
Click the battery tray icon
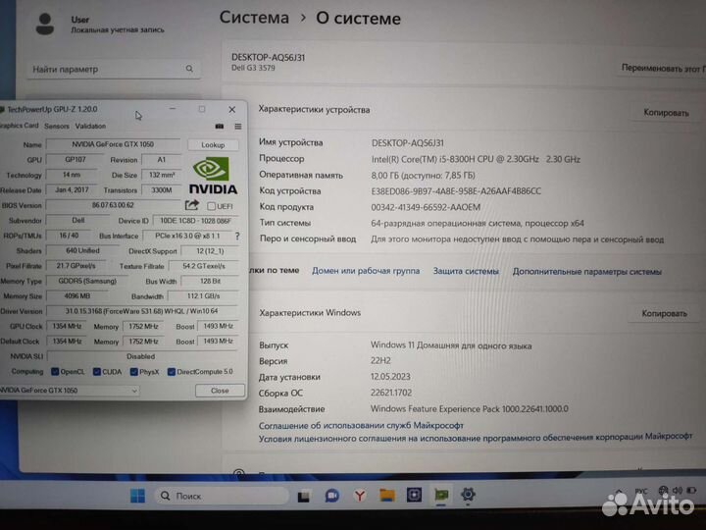coord(691,490)
